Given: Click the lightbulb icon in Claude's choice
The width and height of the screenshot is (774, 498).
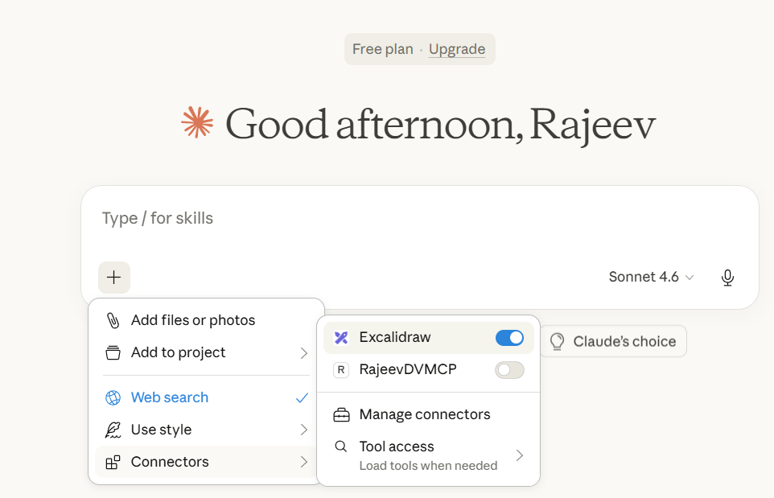Looking at the screenshot, I should pos(557,342).
